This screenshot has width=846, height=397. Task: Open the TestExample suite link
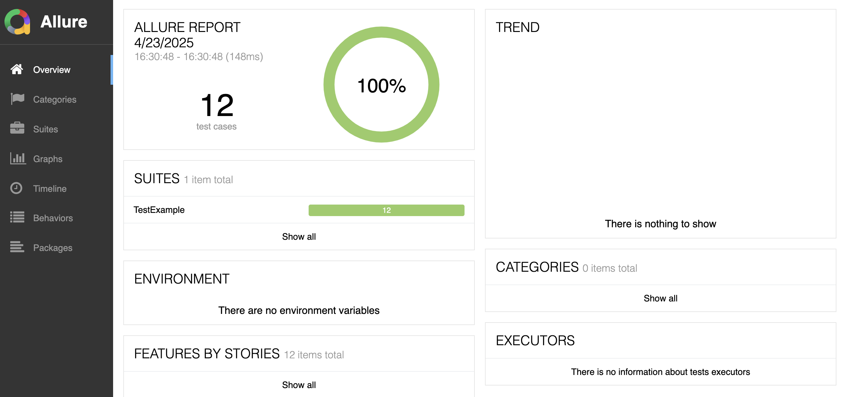[x=159, y=210]
